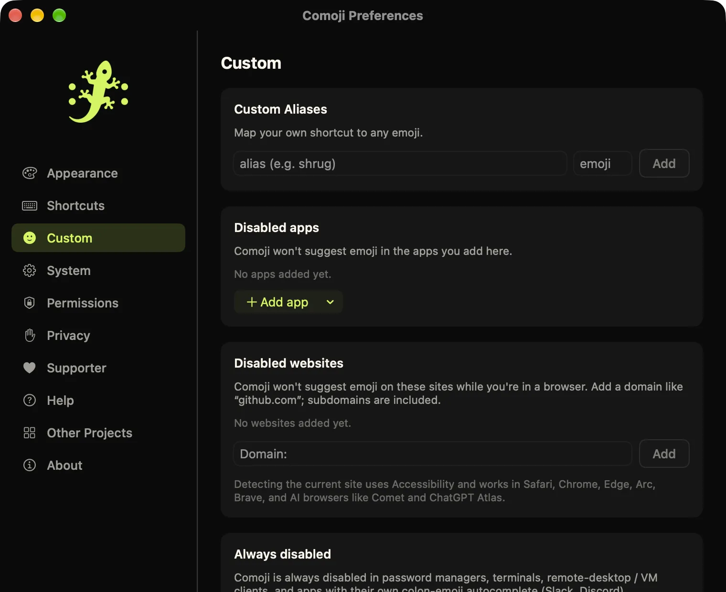This screenshot has width=726, height=592.
Task: Click the Permissions shield lock icon
Action: [30, 303]
